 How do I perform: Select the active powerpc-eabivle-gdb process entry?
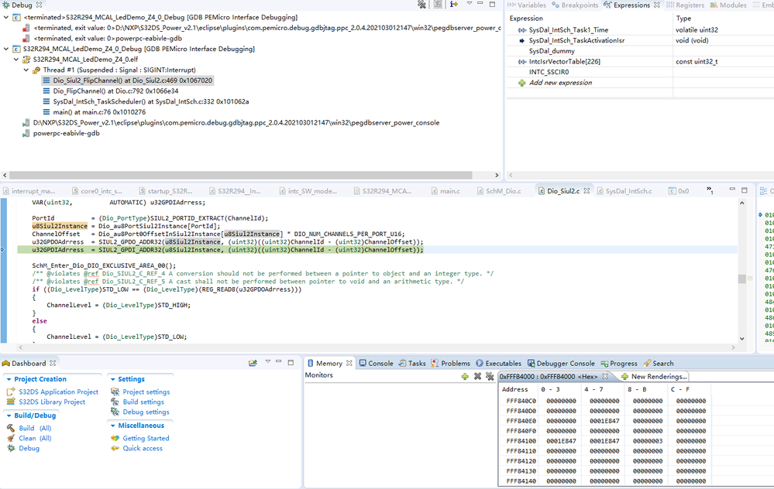click(66, 133)
